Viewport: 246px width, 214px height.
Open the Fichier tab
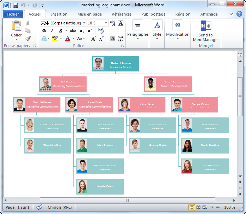click(13, 14)
